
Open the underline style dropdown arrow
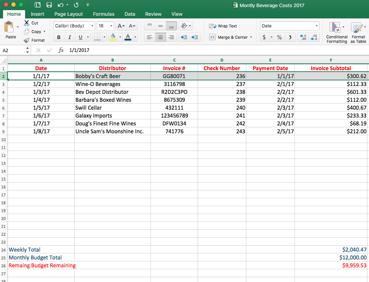(88, 37)
